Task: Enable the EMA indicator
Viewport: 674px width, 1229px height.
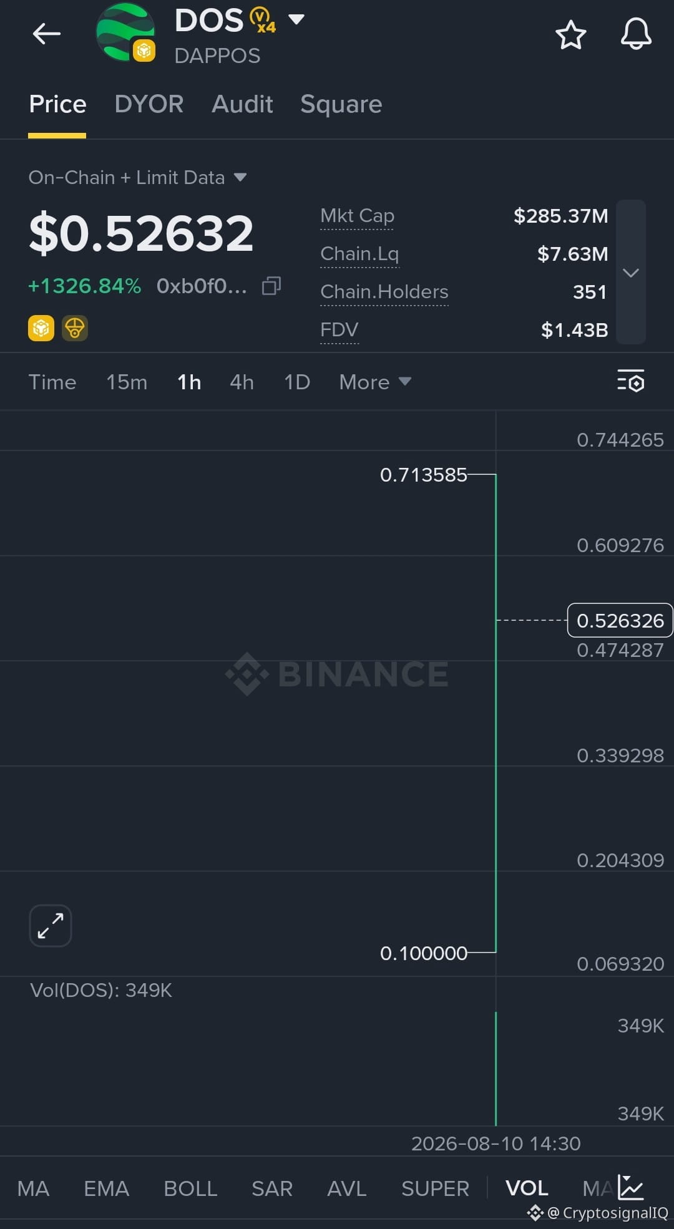Action: tap(107, 1188)
